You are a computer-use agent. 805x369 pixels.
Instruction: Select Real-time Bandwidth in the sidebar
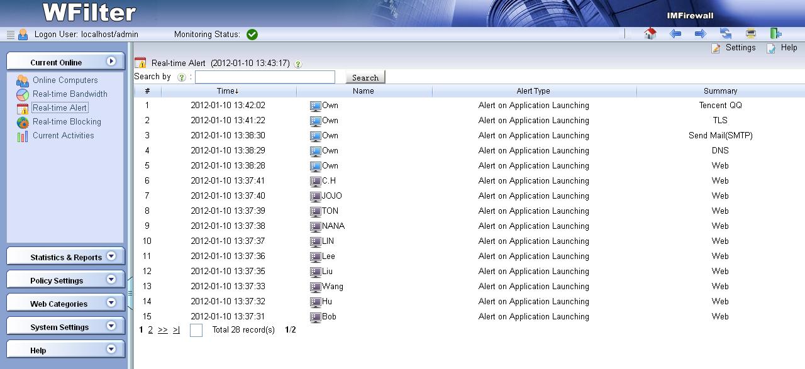click(x=70, y=94)
